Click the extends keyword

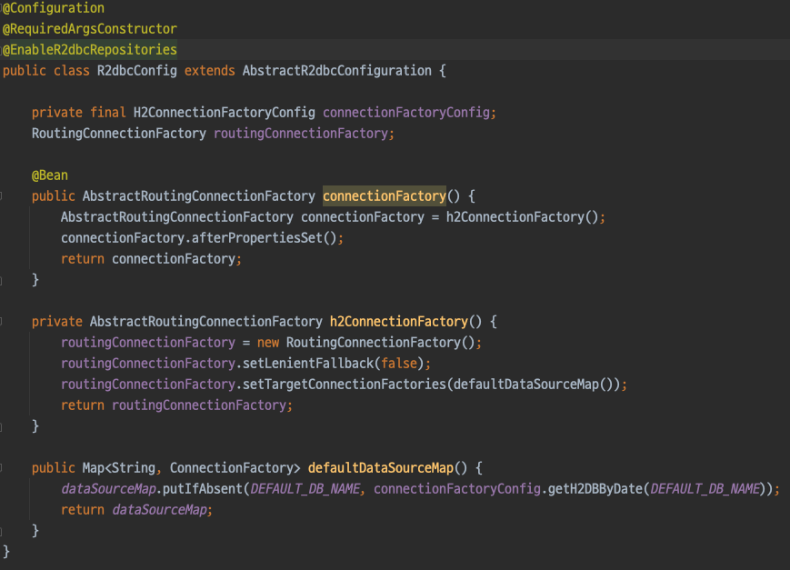[x=210, y=71]
